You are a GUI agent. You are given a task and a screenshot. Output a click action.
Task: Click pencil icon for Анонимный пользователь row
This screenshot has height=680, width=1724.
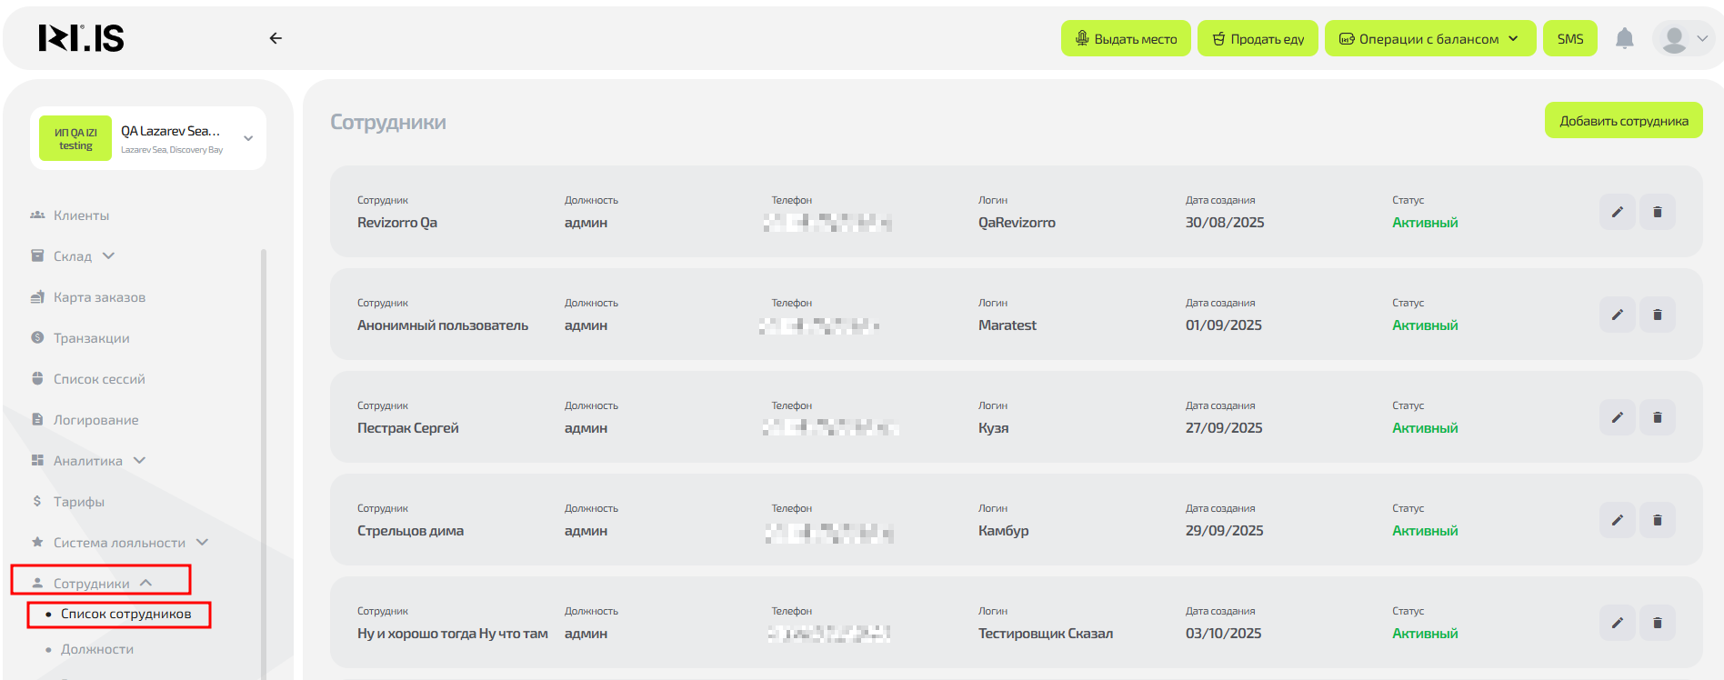[1617, 315]
